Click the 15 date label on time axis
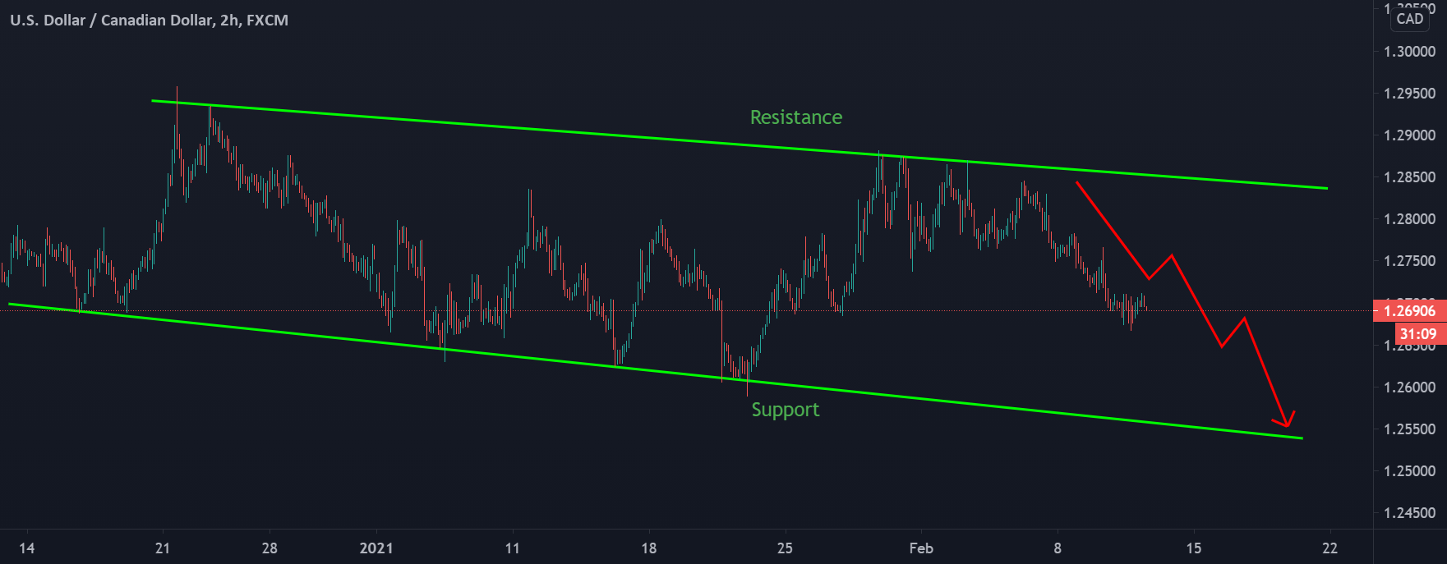 point(1193,548)
